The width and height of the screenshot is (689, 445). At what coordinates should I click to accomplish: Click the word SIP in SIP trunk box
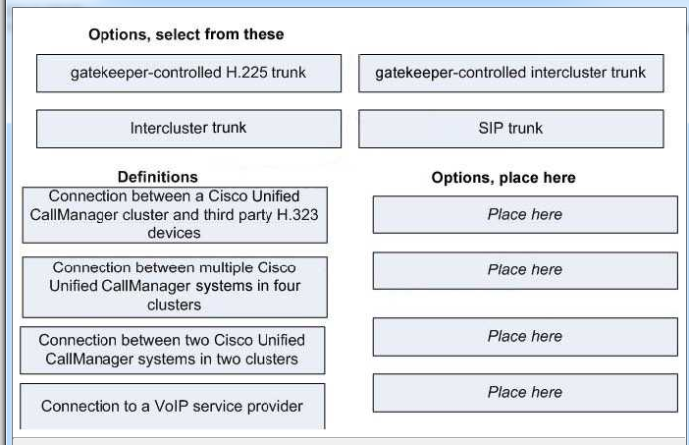click(490, 128)
